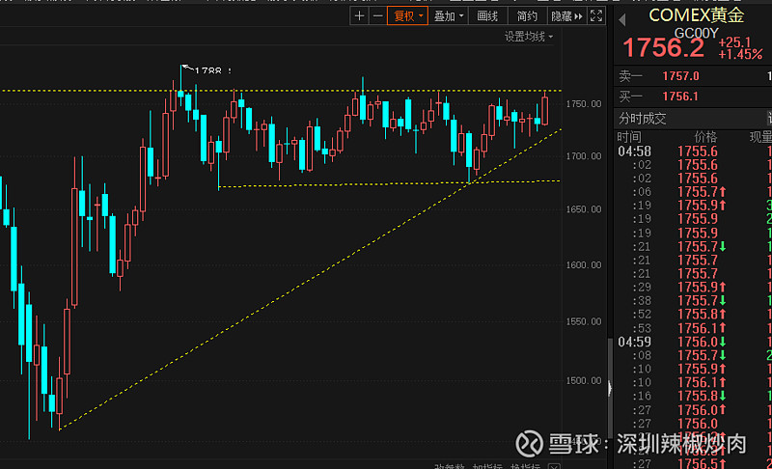This screenshot has width=772, height=469.
Task: Click the 卖一 label
Action: pos(631,76)
